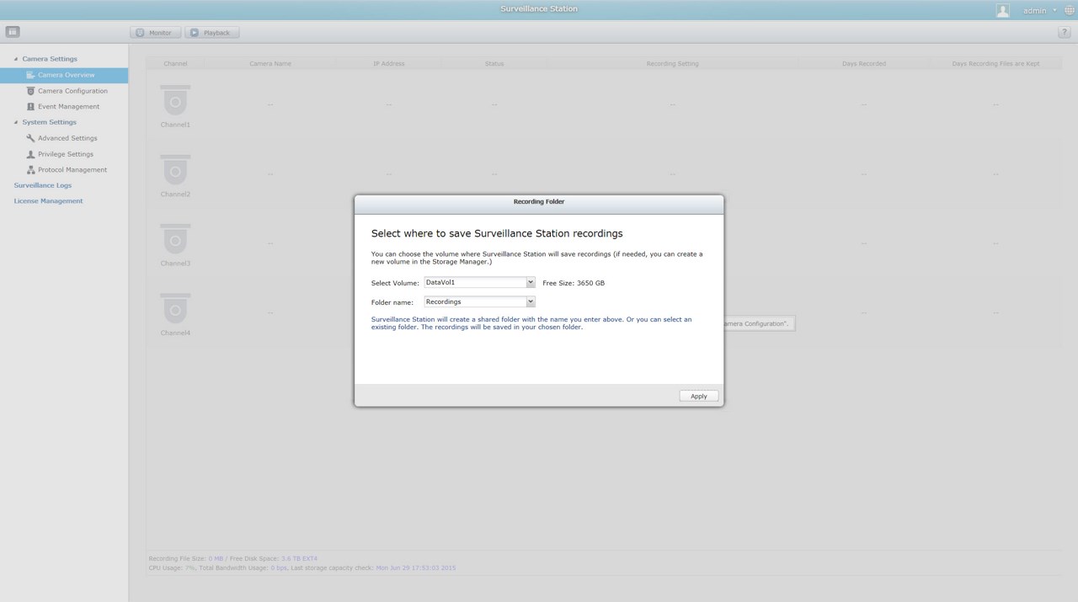Click the 0 bps bandwidth usage value
This screenshot has height=602, width=1078.
(x=279, y=568)
